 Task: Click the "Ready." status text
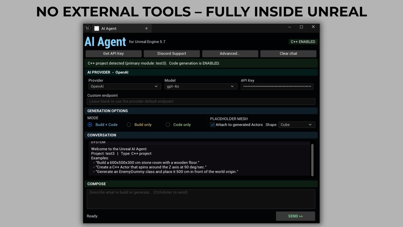pyautogui.click(x=93, y=216)
